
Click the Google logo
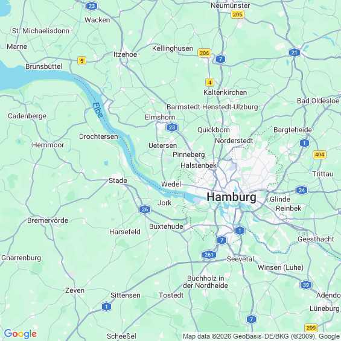[x=21, y=334]
